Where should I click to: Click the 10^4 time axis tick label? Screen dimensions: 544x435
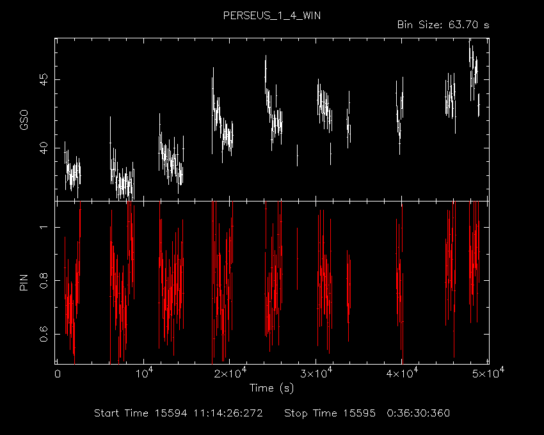[144, 372]
